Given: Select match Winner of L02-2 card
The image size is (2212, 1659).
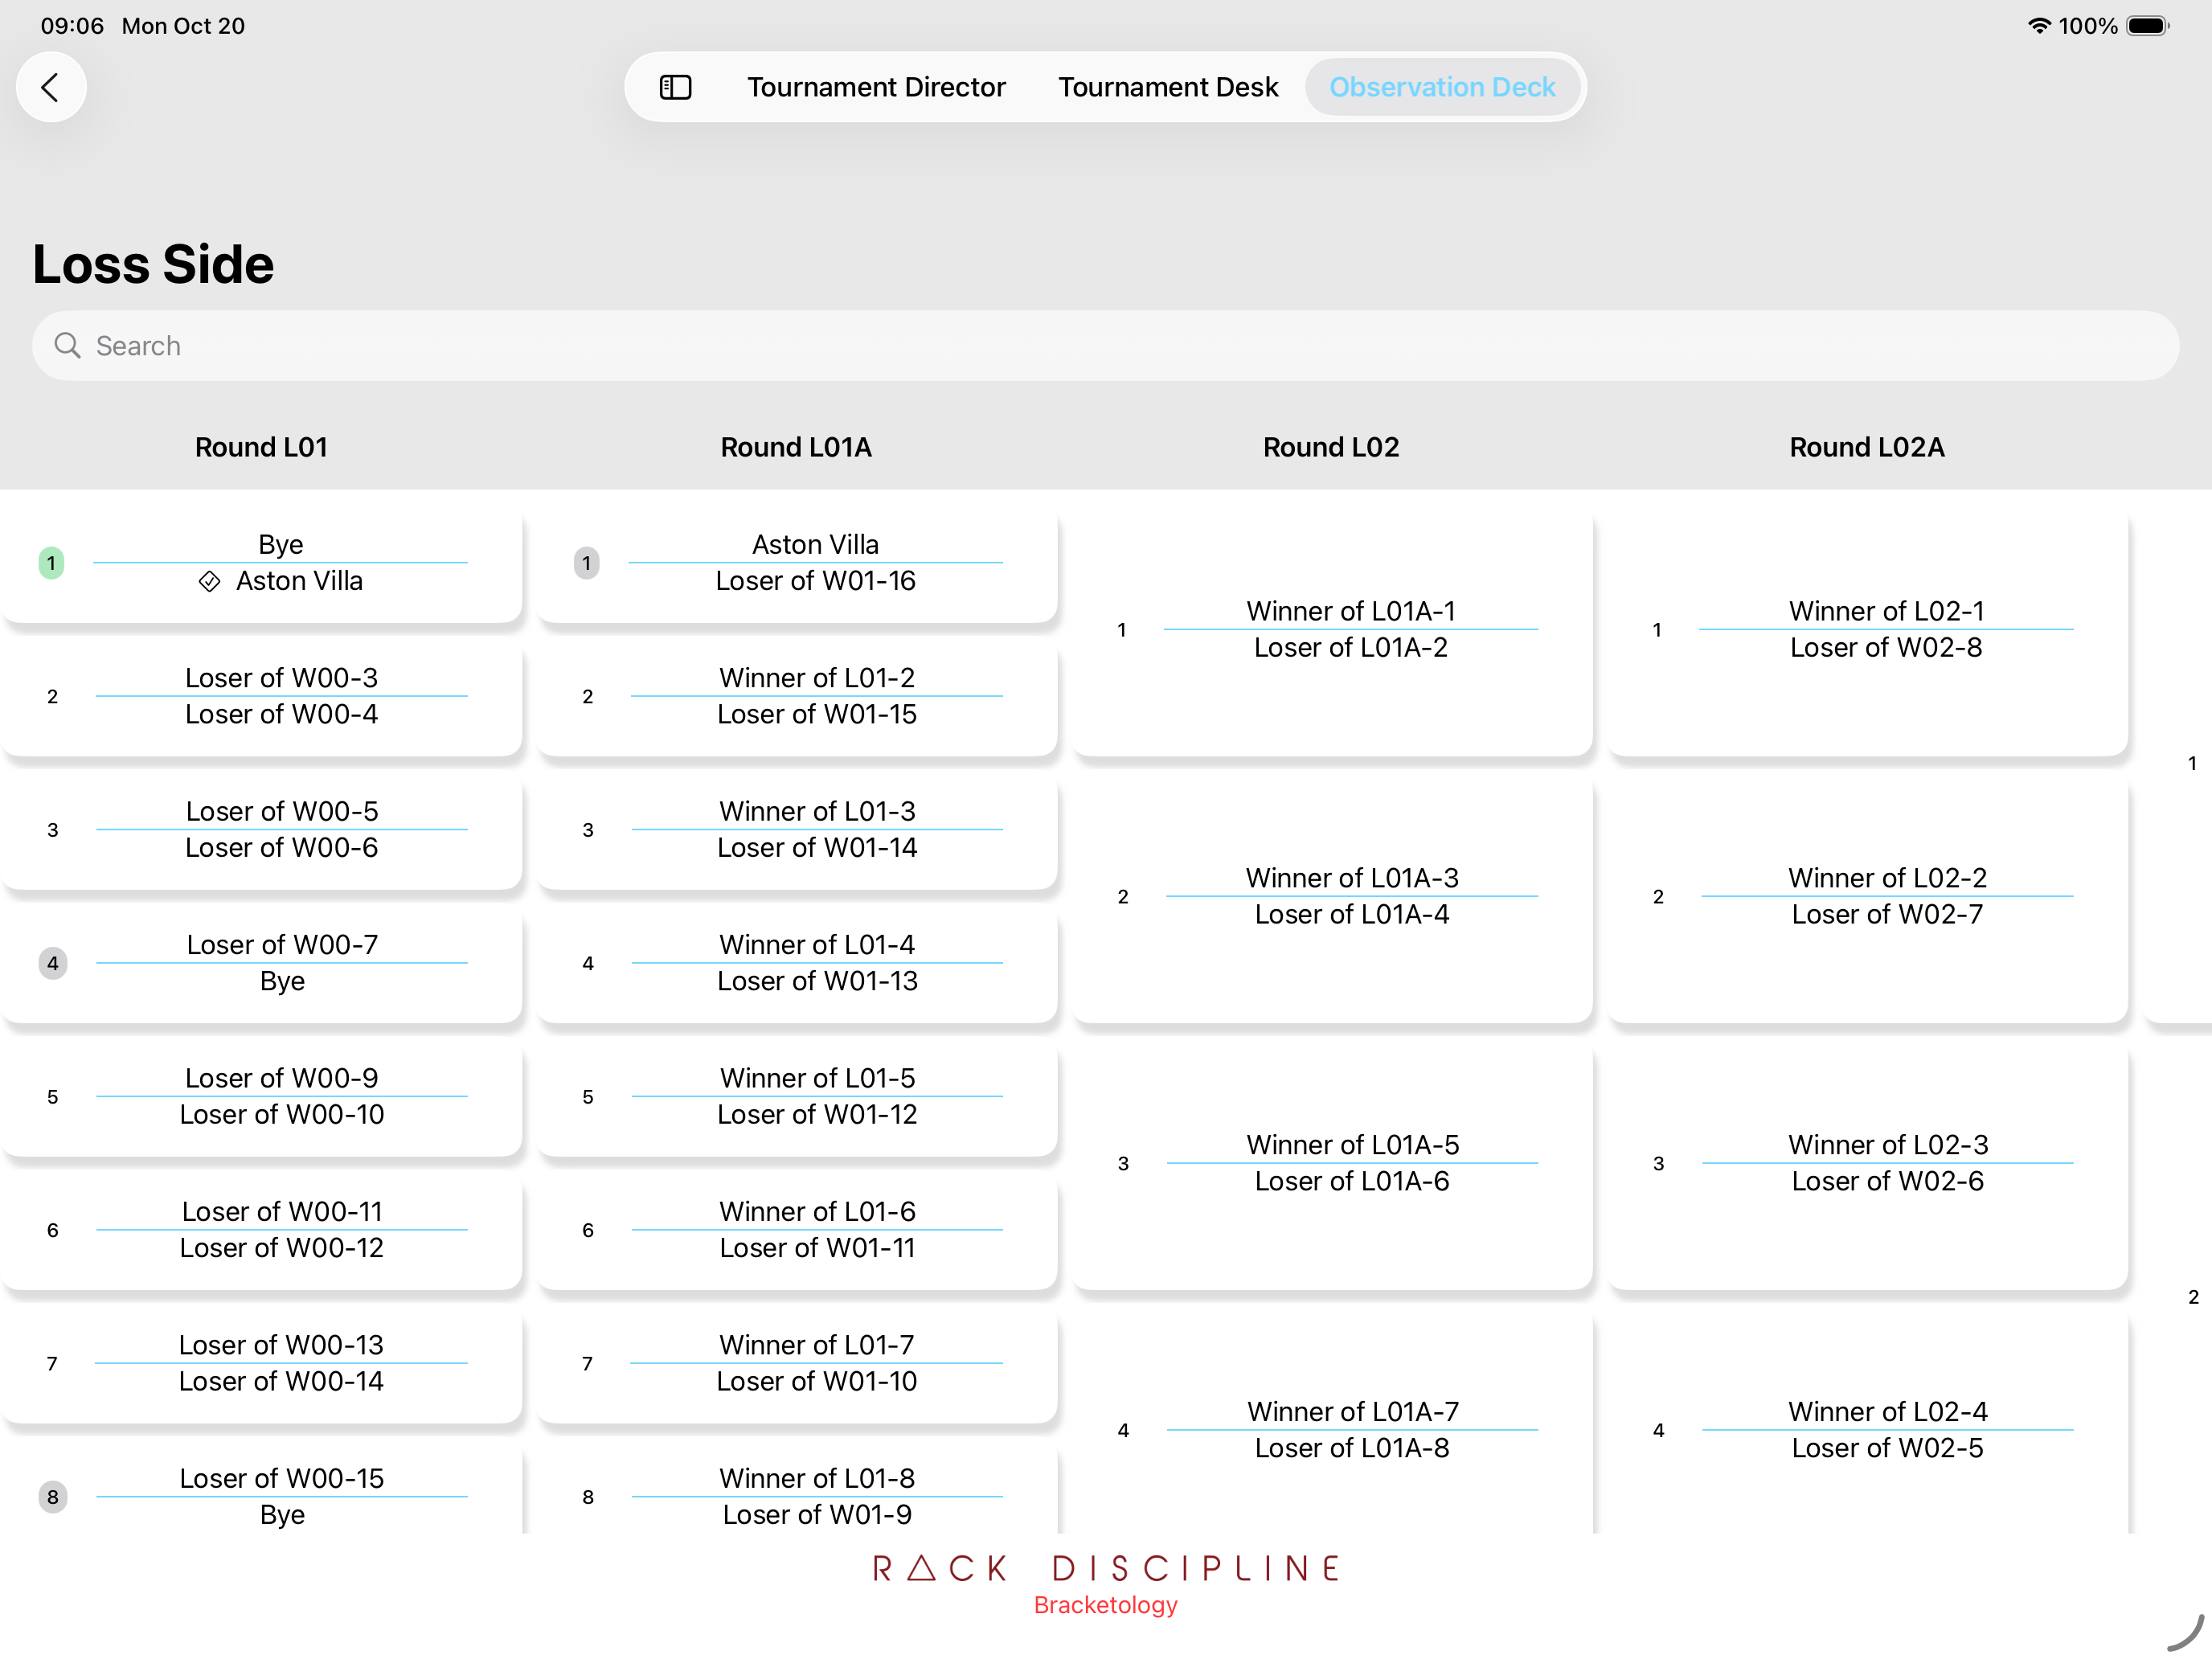Looking at the screenshot, I should point(1886,896).
